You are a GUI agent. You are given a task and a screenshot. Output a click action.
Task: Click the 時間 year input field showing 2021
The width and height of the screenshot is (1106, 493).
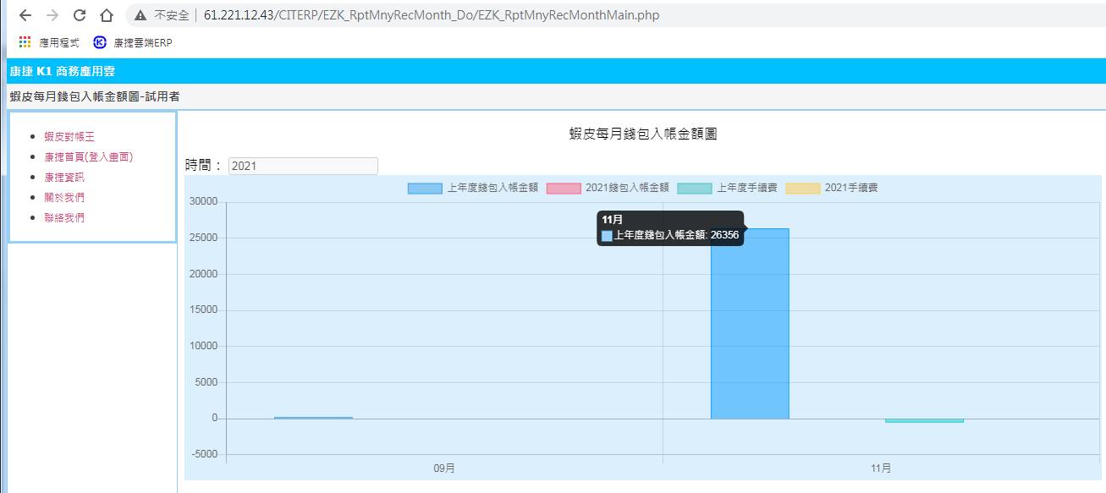point(303,166)
